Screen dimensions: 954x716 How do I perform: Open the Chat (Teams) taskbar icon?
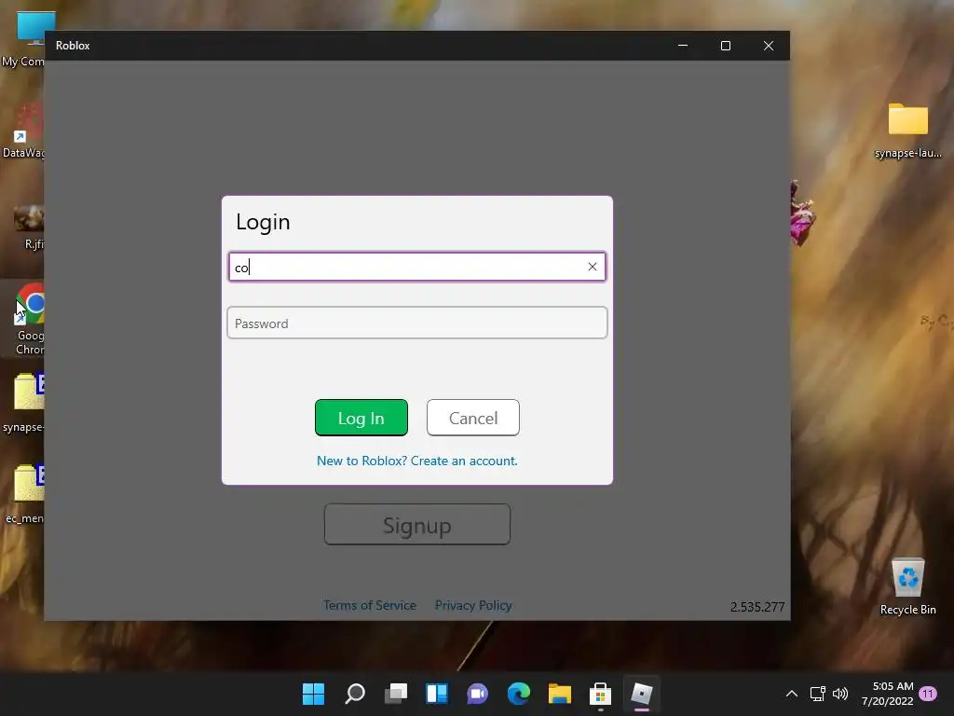[x=478, y=694]
